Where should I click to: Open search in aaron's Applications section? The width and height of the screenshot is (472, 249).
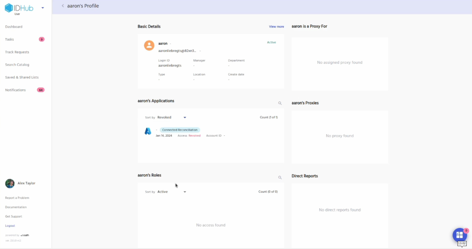pyautogui.click(x=280, y=103)
